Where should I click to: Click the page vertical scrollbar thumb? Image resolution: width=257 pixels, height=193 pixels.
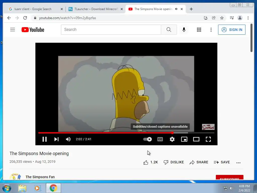(x=251, y=38)
